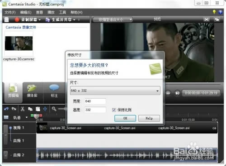226x166 pixels.
Task: Click the next clip playback button
Action: (177, 93)
